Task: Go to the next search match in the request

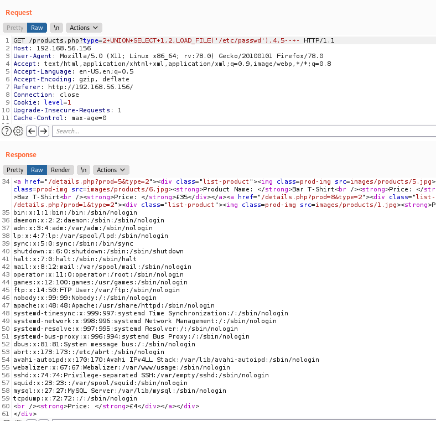Action: click(x=44, y=131)
